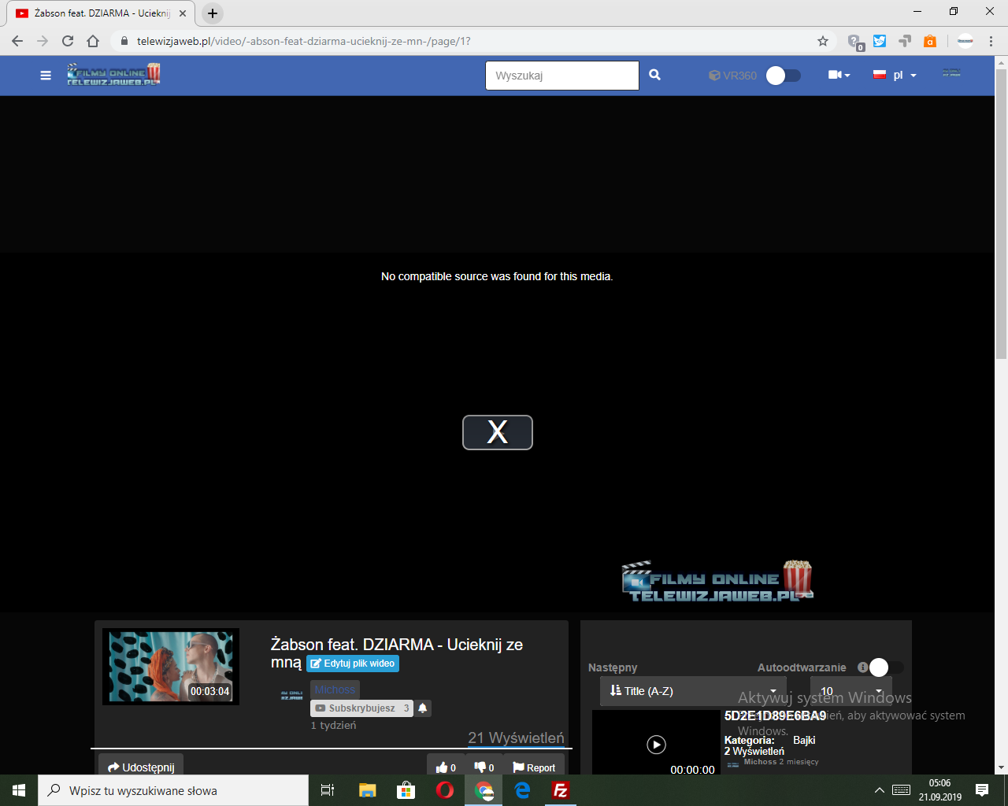This screenshot has height=806, width=1008.
Task: Toggle the VR360 switch
Action: point(784,76)
